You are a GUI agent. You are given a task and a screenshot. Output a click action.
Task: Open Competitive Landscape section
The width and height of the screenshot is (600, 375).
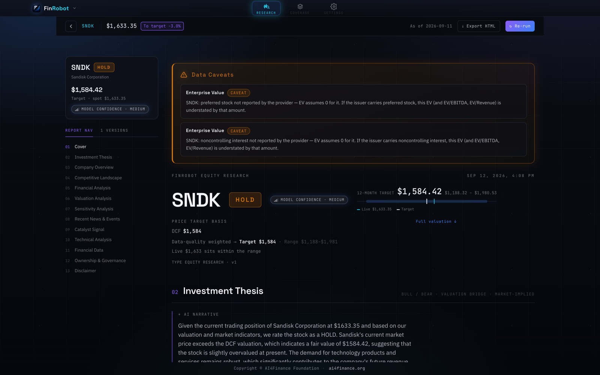[x=98, y=178]
